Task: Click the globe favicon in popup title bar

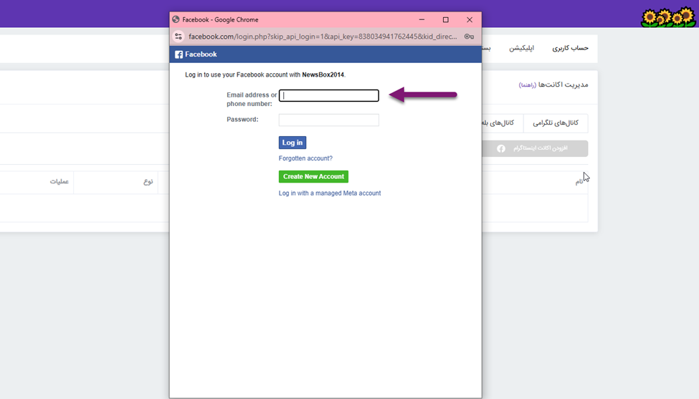Action: (176, 19)
